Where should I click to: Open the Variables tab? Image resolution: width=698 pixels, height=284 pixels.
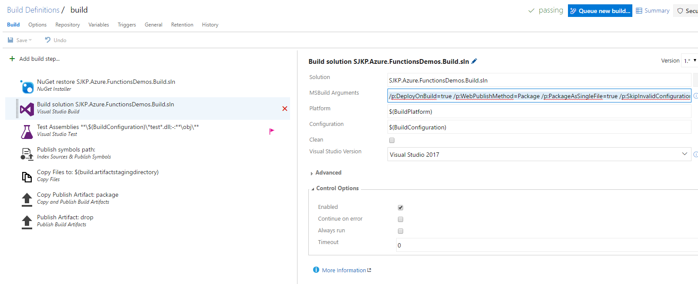(99, 25)
